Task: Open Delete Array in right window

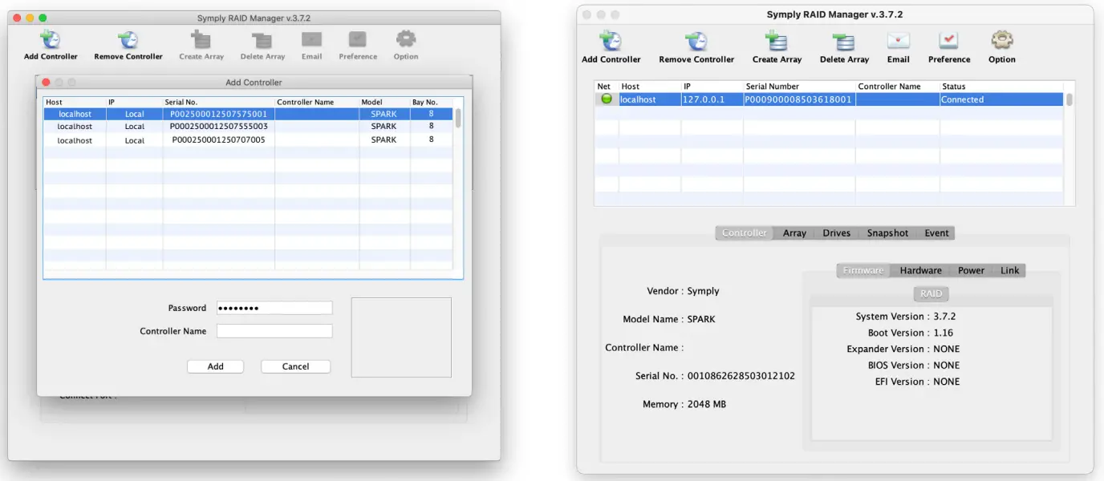Action: tap(844, 41)
